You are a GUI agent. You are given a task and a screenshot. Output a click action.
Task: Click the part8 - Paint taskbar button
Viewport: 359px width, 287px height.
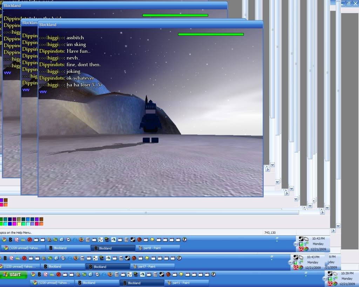158,248
